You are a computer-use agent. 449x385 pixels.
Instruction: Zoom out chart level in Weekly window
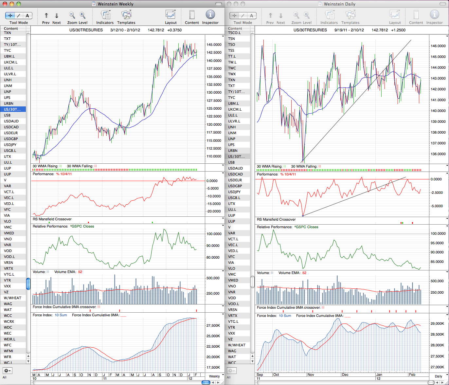click(x=72, y=15)
